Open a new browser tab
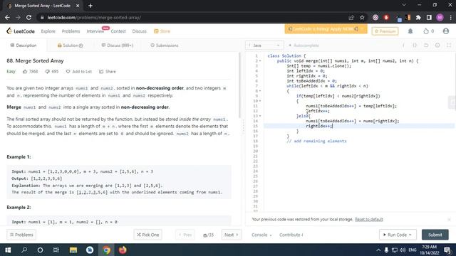456x256 pixels. (90, 6)
